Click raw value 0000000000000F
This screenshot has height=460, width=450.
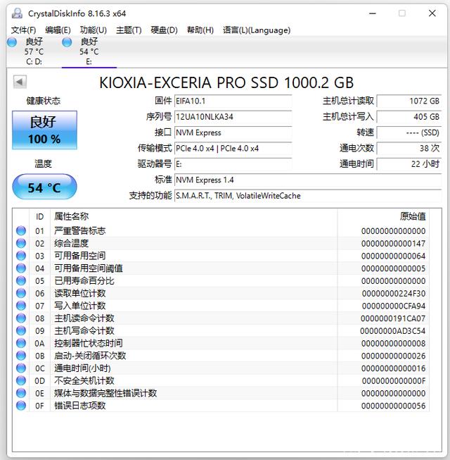(x=394, y=381)
